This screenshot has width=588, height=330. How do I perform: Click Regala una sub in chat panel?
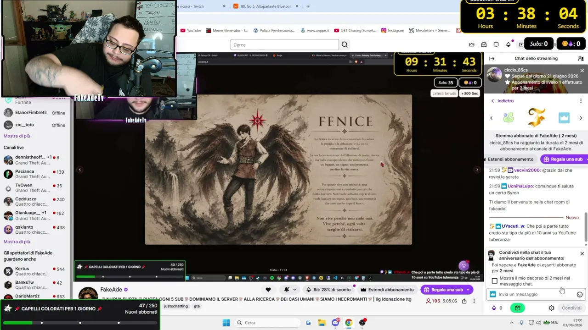point(563,159)
